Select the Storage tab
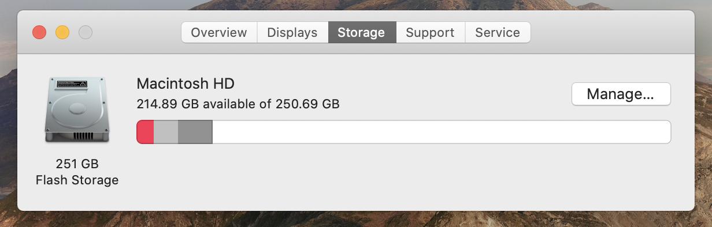This screenshot has width=712, height=227. pyautogui.click(x=362, y=32)
